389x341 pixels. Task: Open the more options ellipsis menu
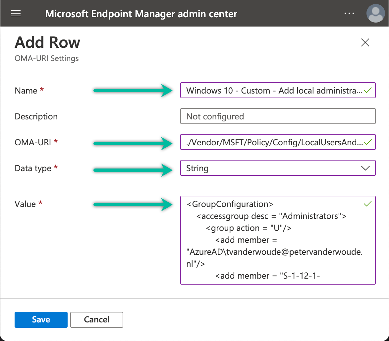[x=349, y=13]
